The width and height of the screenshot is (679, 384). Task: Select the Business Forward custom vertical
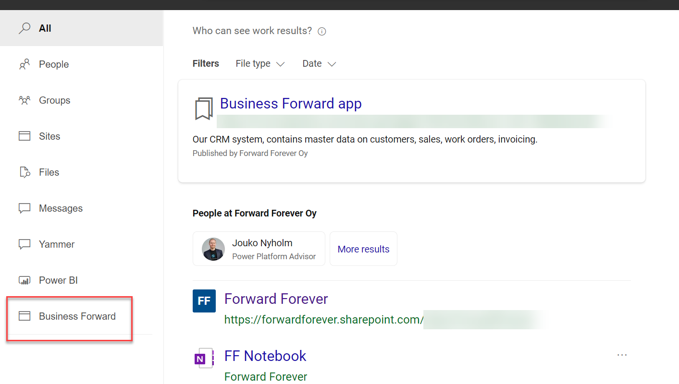[77, 316]
